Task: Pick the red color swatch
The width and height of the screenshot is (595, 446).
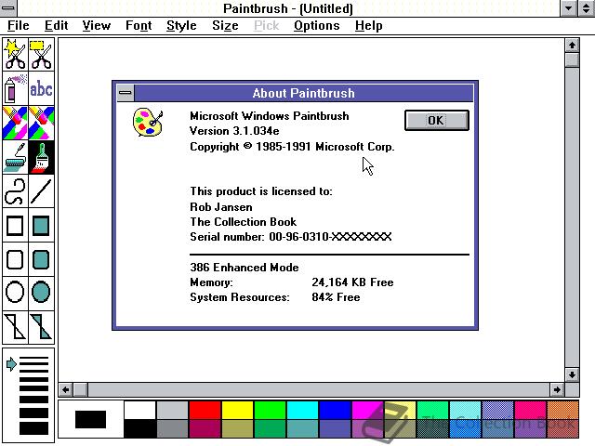Action: 205,411
